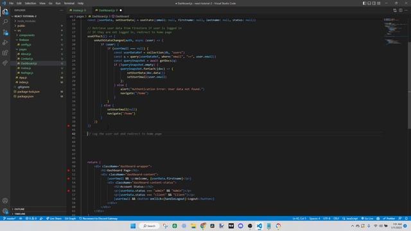Open the Run and Debug view
This screenshot has width=411, height=231.
pyautogui.click(x=5, y=42)
